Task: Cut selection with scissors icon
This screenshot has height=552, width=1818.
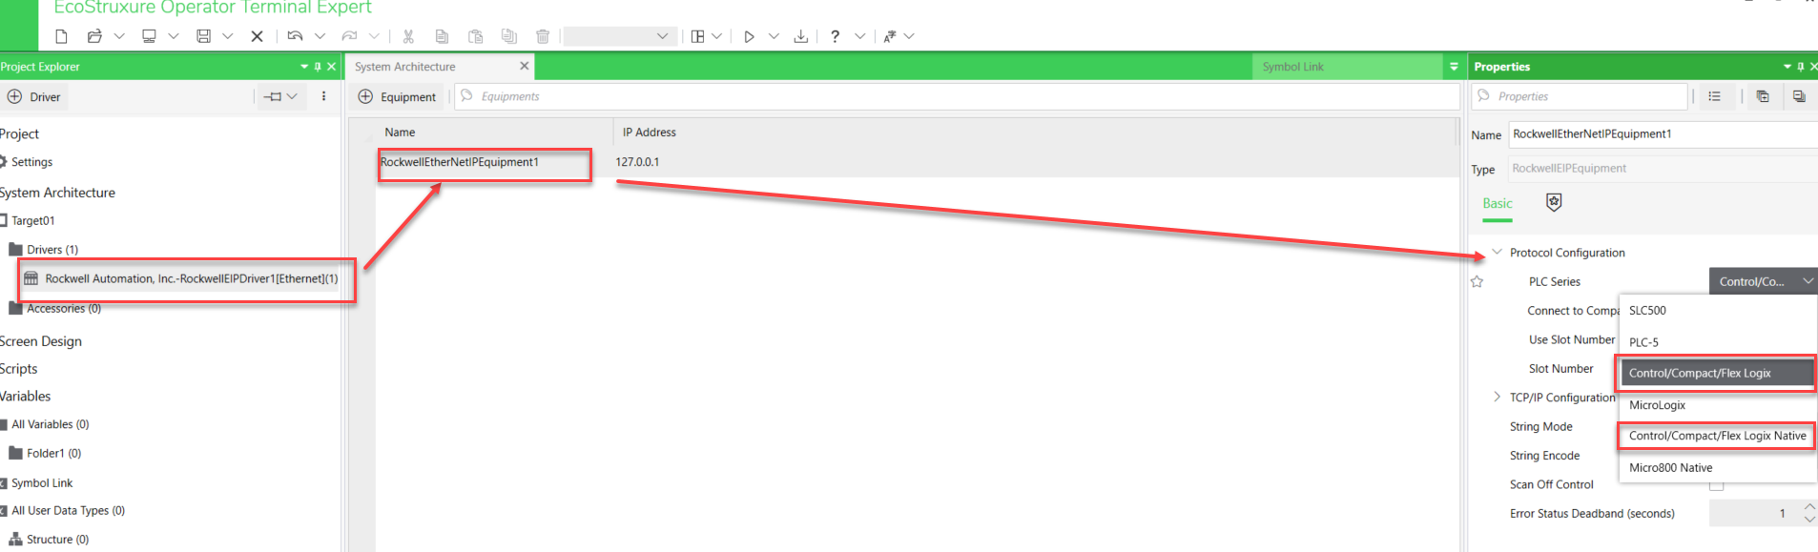Action: coord(408,36)
